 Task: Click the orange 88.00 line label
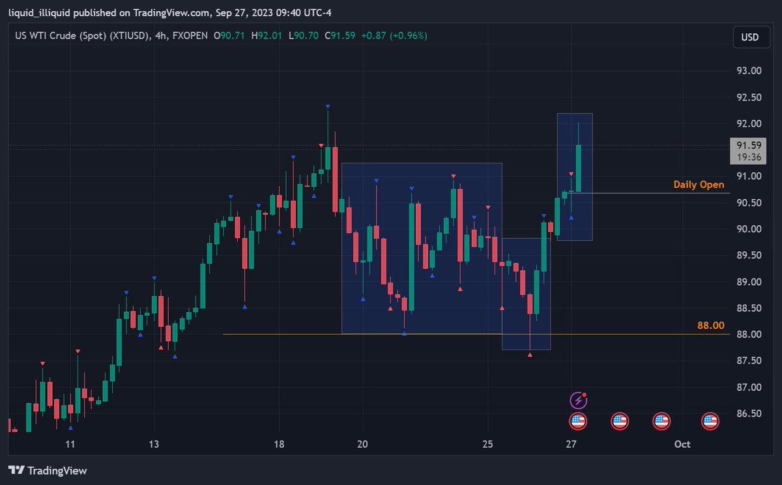(x=711, y=325)
